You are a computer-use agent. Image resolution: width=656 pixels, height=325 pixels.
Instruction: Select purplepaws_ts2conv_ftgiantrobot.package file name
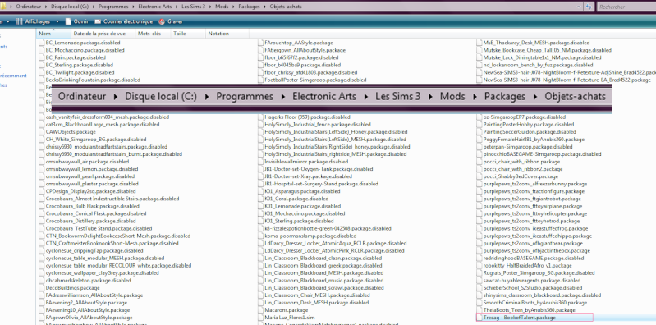coord(532,199)
